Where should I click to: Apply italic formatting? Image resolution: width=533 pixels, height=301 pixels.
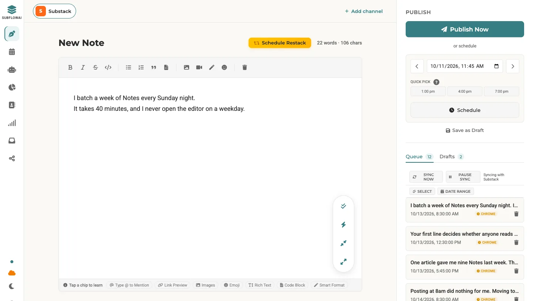coord(83,67)
